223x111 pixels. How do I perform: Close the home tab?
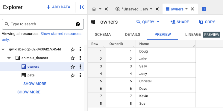point(106,9)
